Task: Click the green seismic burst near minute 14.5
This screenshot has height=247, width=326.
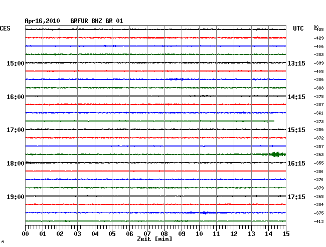Action: 278,154
